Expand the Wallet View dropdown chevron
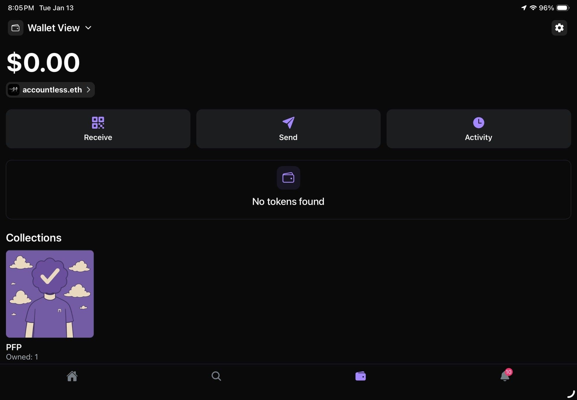This screenshot has width=577, height=400. click(x=88, y=28)
